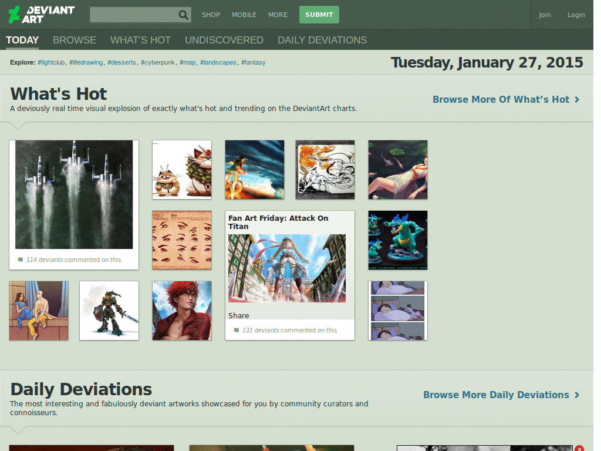The height and width of the screenshot is (451, 601).
Task: Click Browse More Of What's Hot link
Action: pyautogui.click(x=501, y=99)
